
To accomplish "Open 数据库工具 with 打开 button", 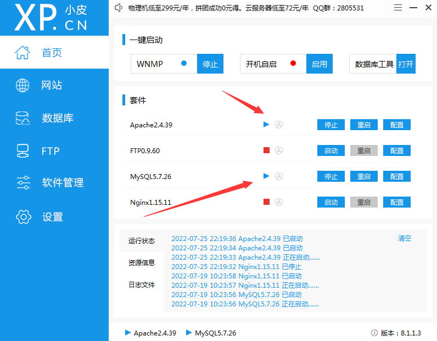I will click(406, 64).
